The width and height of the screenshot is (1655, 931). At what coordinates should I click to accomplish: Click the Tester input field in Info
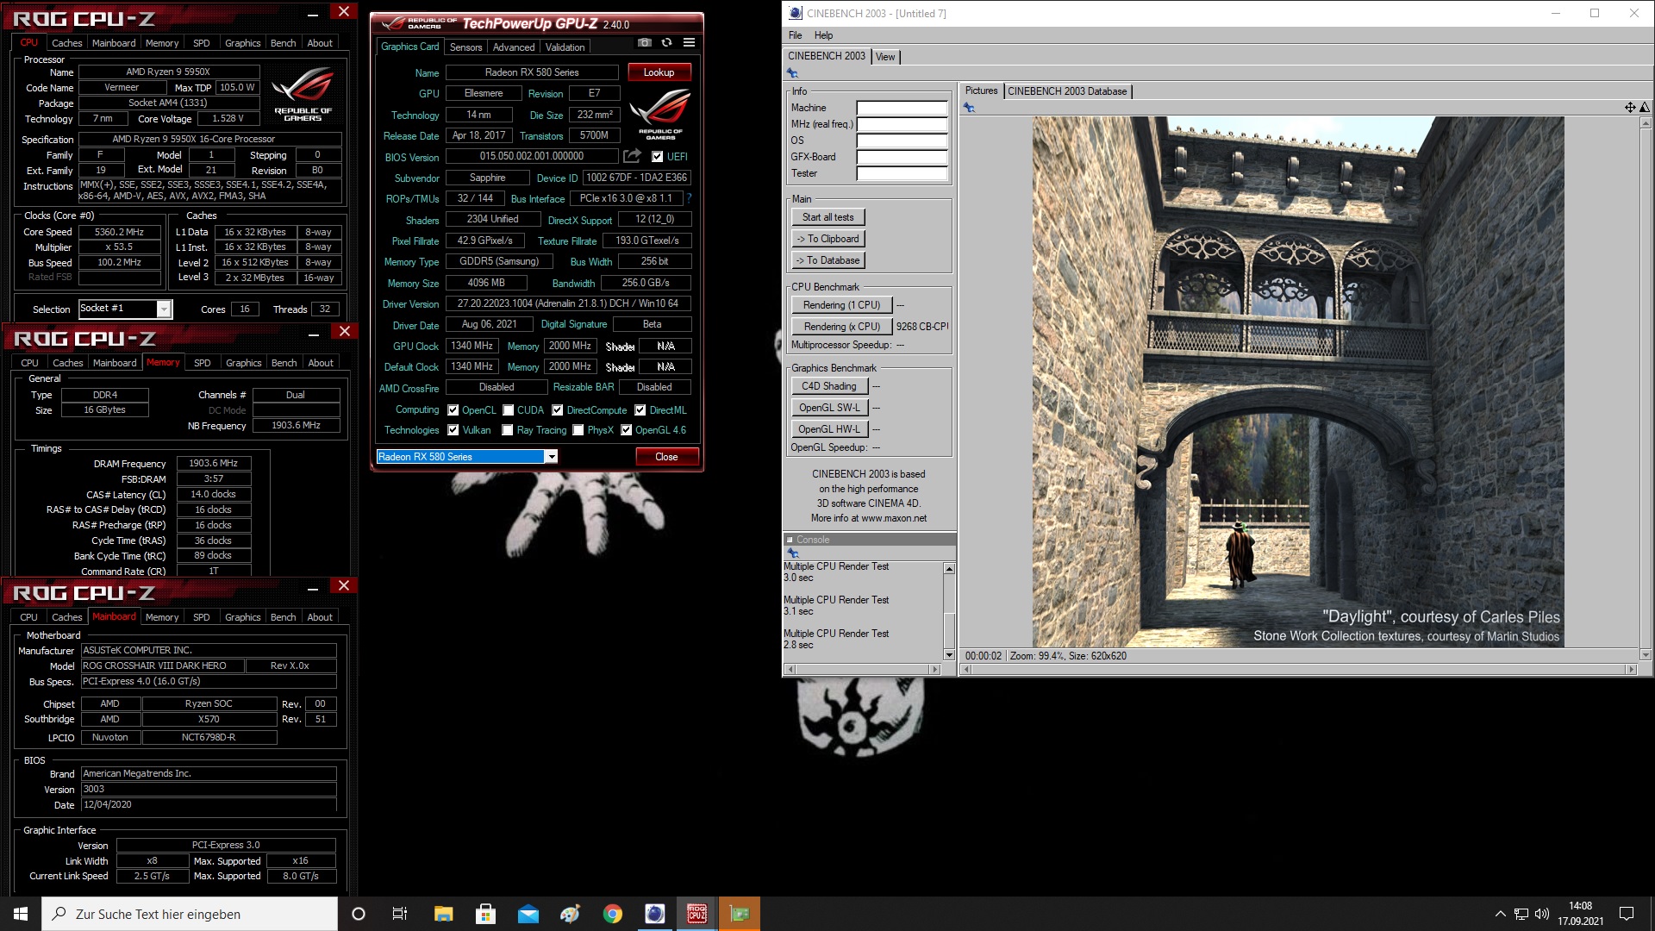point(902,173)
